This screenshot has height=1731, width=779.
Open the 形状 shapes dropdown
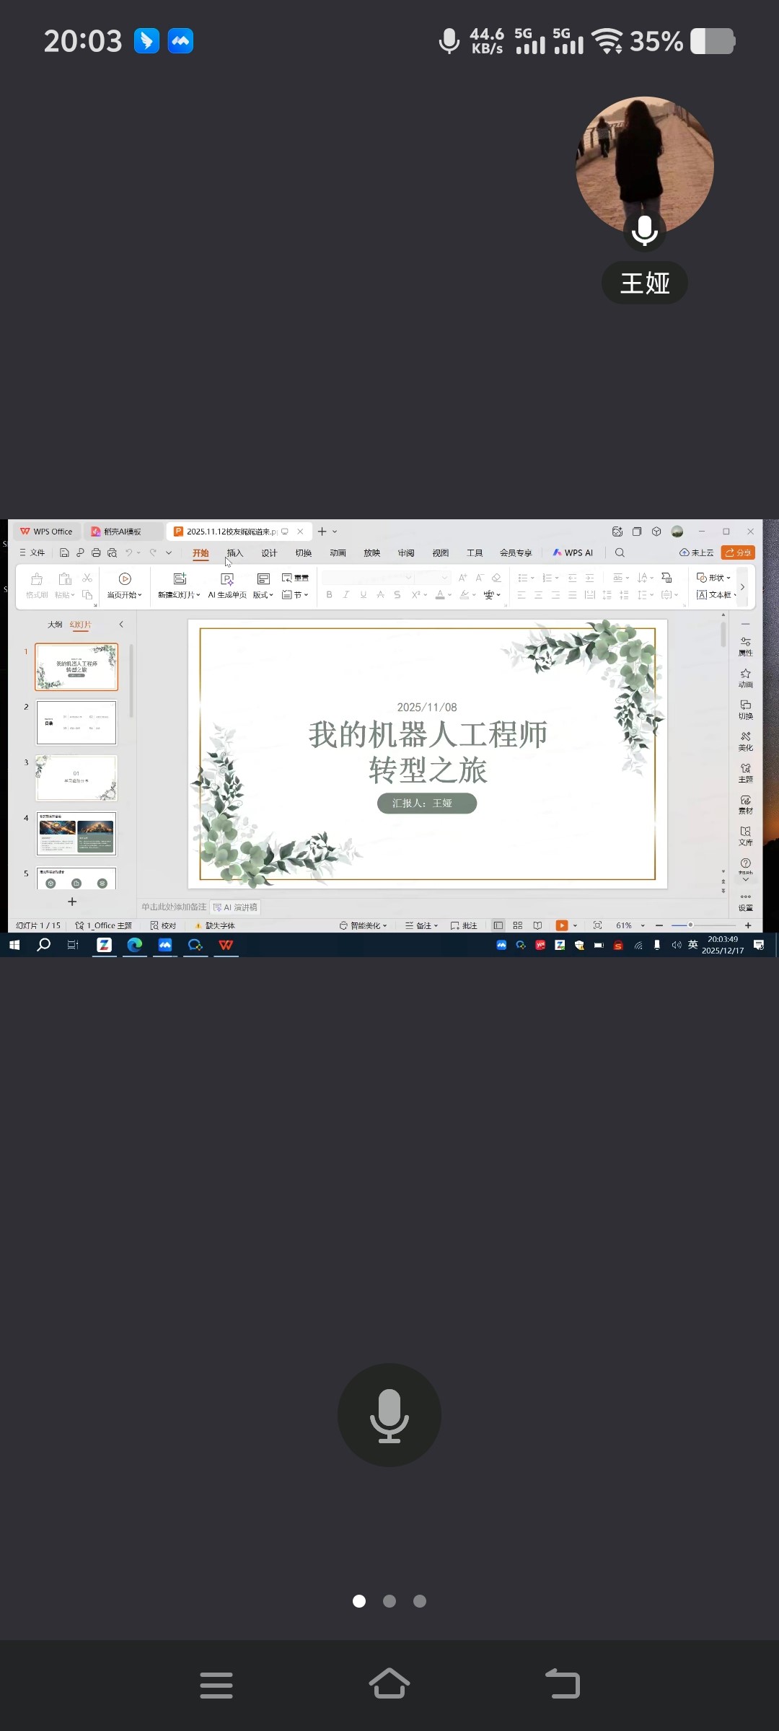tap(713, 578)
